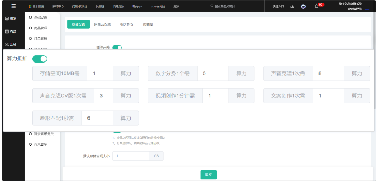Select 订单管理 in the submenu
The image size is (378, 181).
pos(38,38)
